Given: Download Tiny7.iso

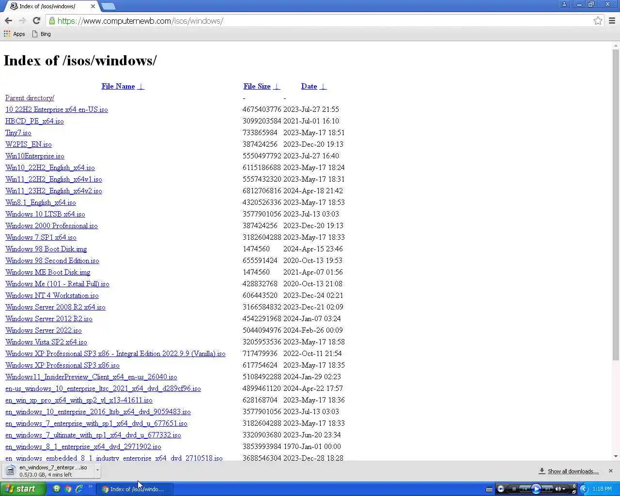Looking at the screenshot, I should point(18,133).
